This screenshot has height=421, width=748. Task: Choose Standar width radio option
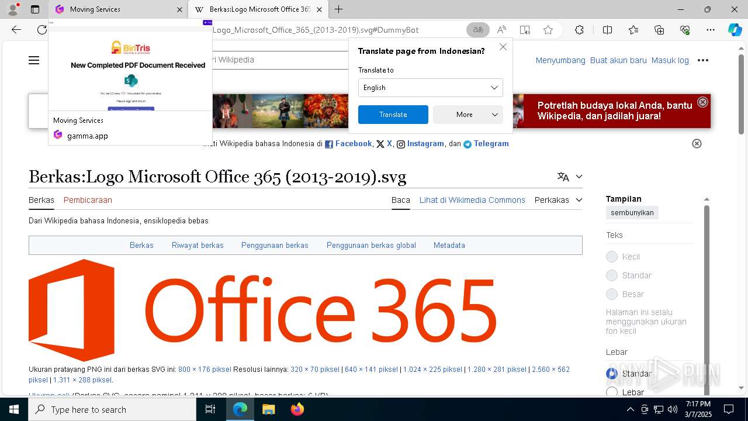point(612,374)
